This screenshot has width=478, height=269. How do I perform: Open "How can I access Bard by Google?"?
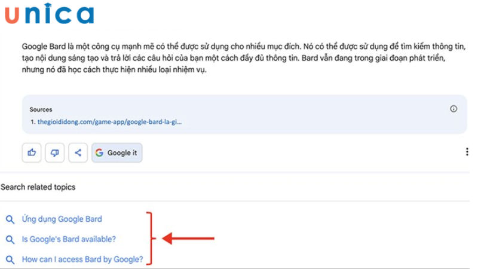82,259
